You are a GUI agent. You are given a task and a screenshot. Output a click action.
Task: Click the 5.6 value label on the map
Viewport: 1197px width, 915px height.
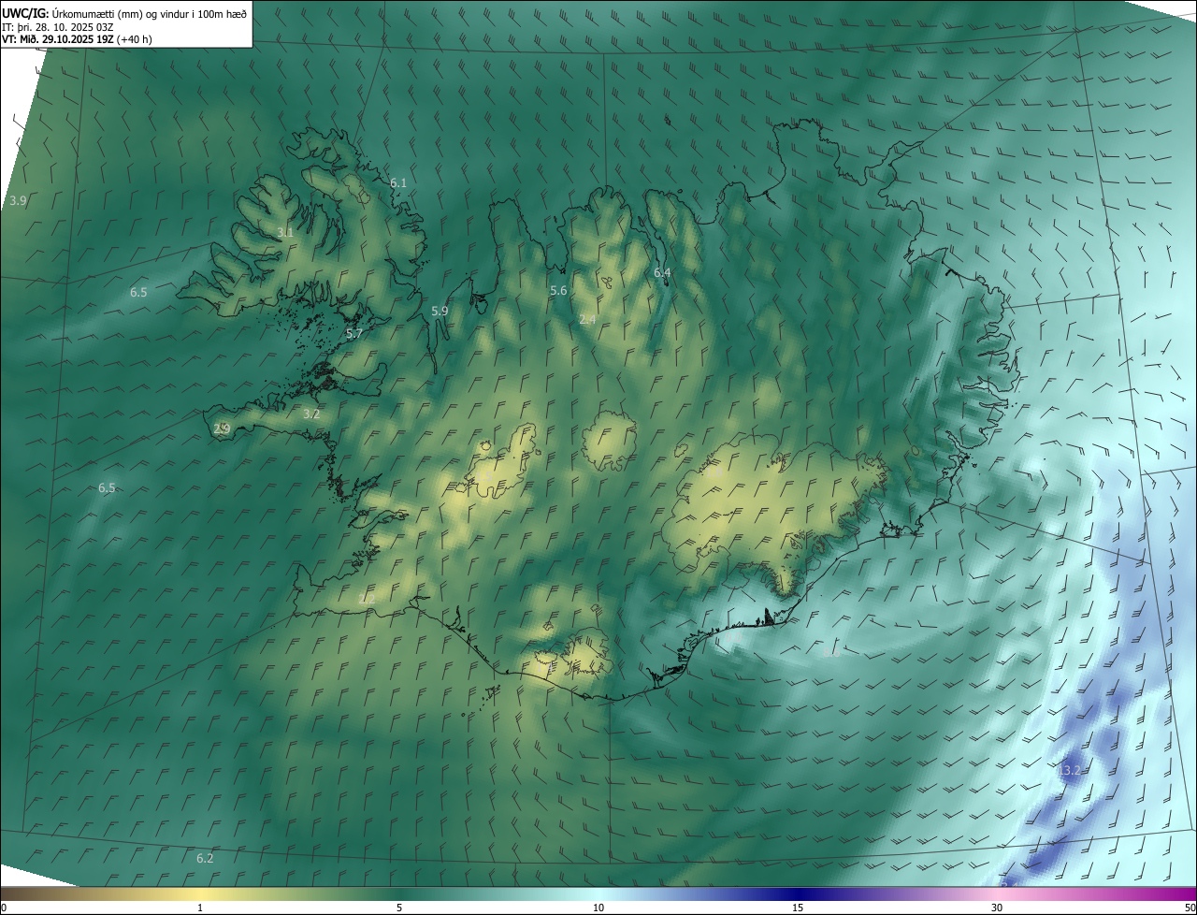pyautogui.click(x=558, y=291)
